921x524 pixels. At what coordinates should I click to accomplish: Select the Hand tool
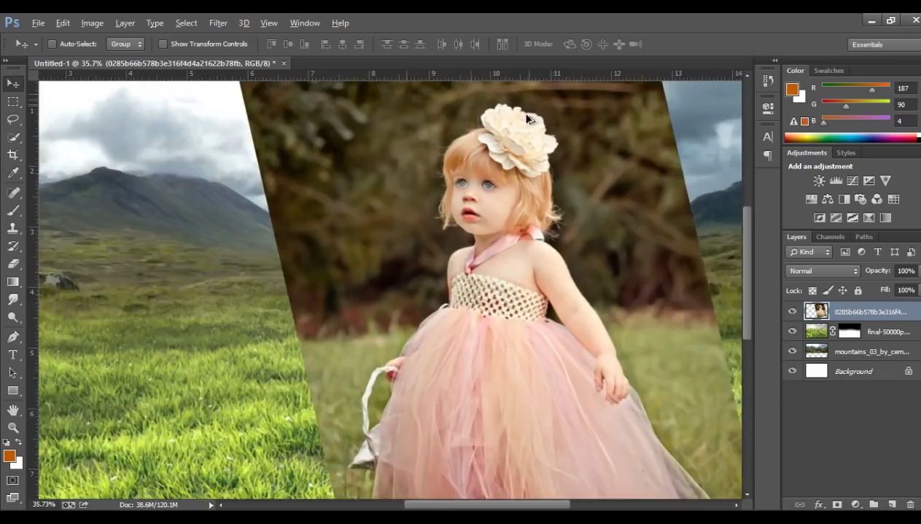13,410
